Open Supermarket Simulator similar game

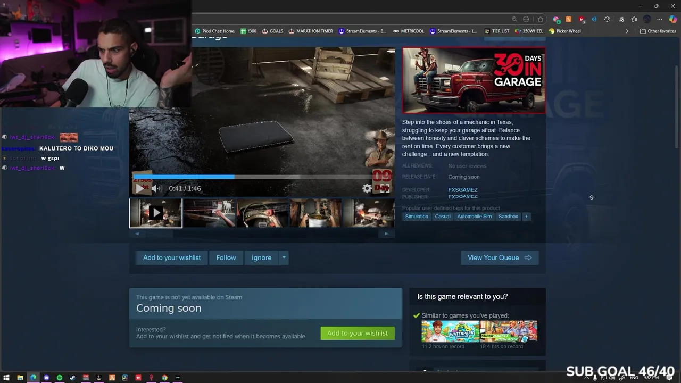[509, 331]
